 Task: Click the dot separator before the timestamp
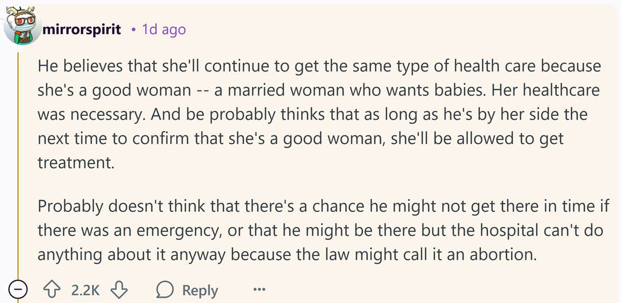pyautogui.click(x=132, y=29)
